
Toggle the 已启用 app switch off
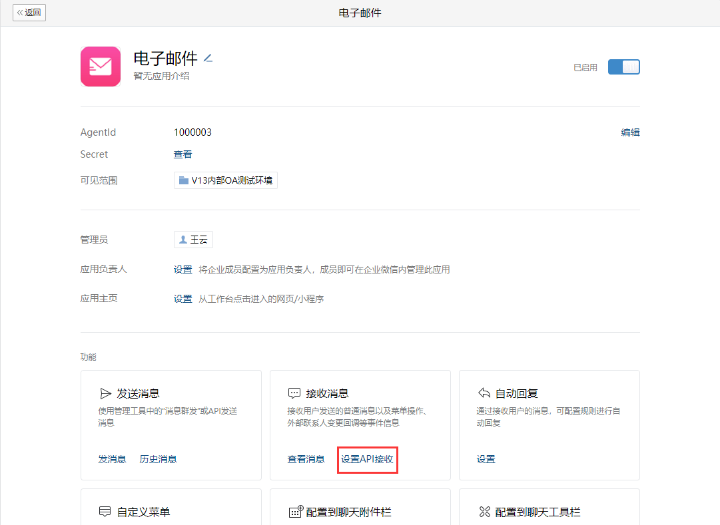pyautogui.click(x=623, y=67)
